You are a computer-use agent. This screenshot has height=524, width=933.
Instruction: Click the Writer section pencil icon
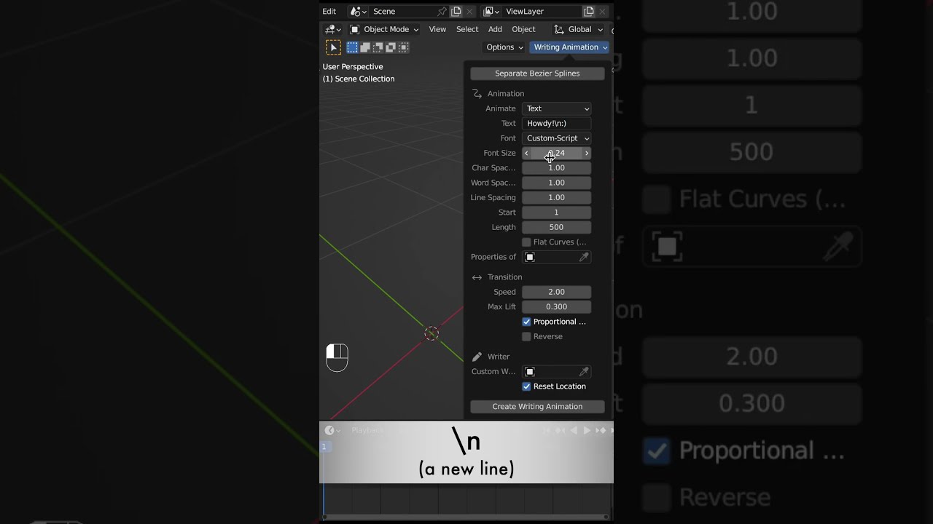point(477,357)
